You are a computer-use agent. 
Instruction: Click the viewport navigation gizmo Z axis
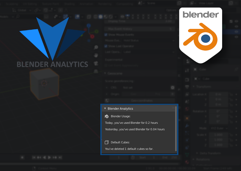tap(89, 26)
